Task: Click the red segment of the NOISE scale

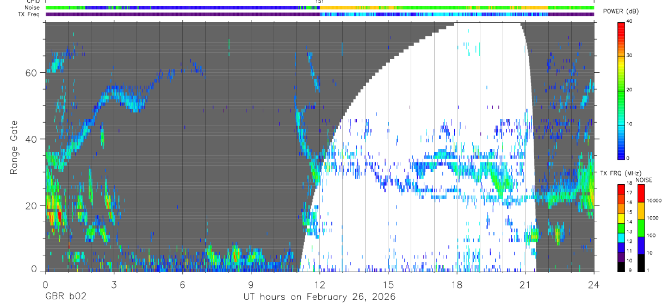Action: tap(641, 193)
